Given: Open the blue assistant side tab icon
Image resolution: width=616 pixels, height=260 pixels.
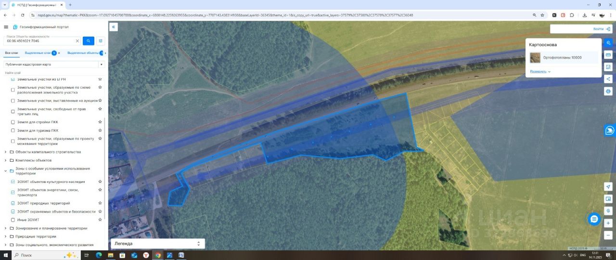Looking at the screenshot, I should [610, 130].
